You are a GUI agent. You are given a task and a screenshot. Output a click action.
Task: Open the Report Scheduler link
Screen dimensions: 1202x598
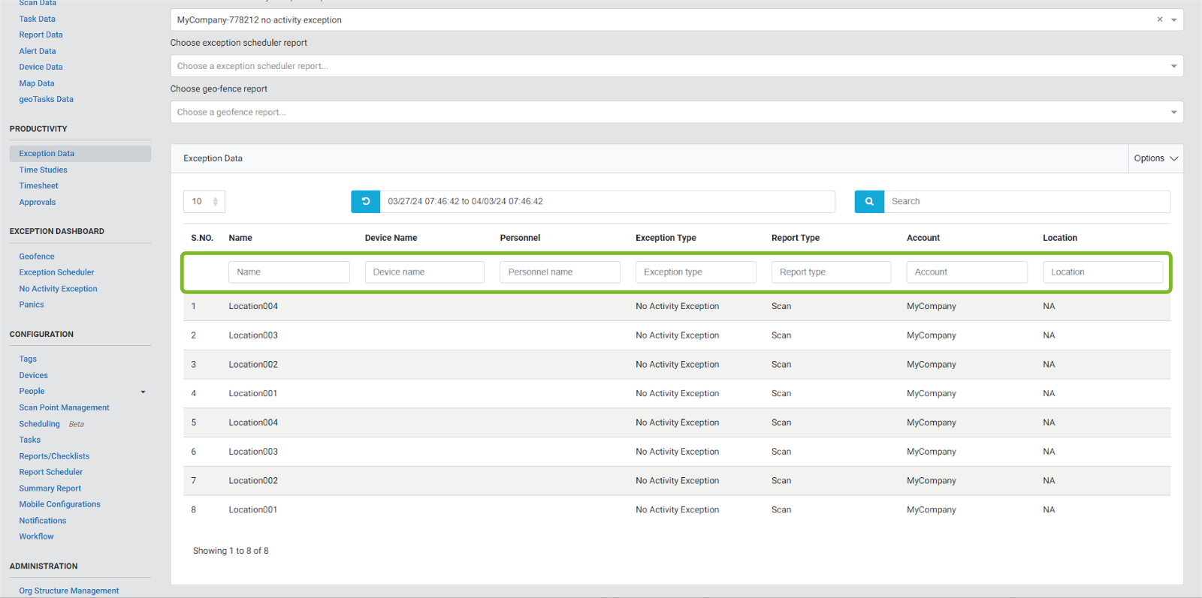(51, 472)
